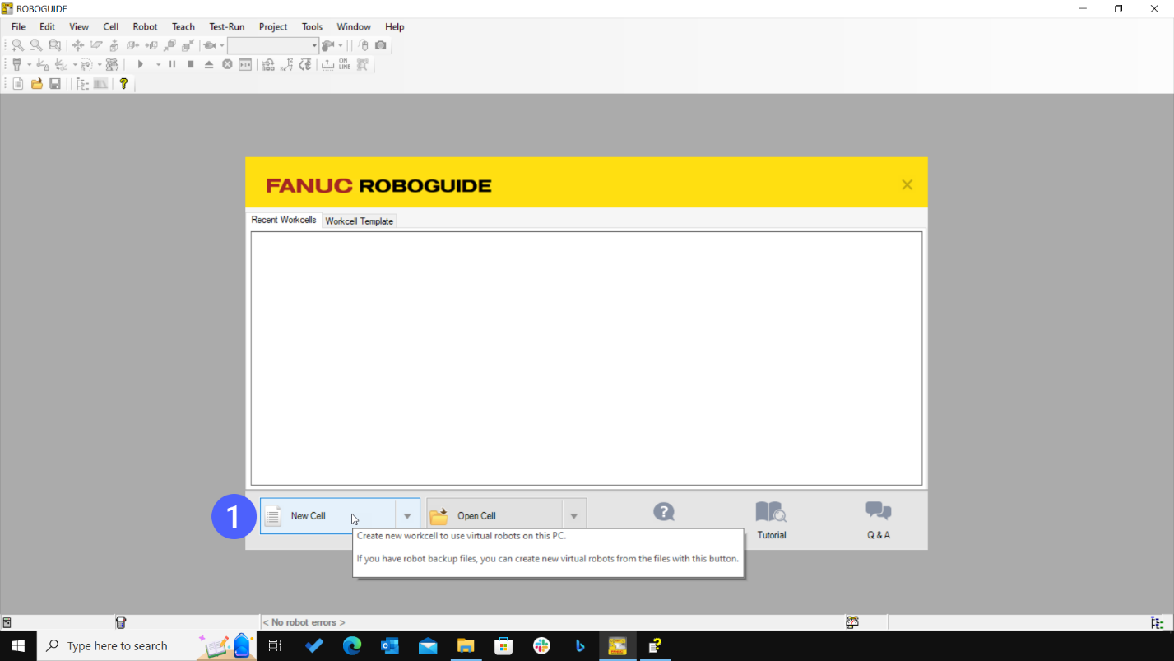This screenshot has width=1174, height=661.
Task: Expand the Open Cell dropdown arrow
Action: click(x=573, y=516)
